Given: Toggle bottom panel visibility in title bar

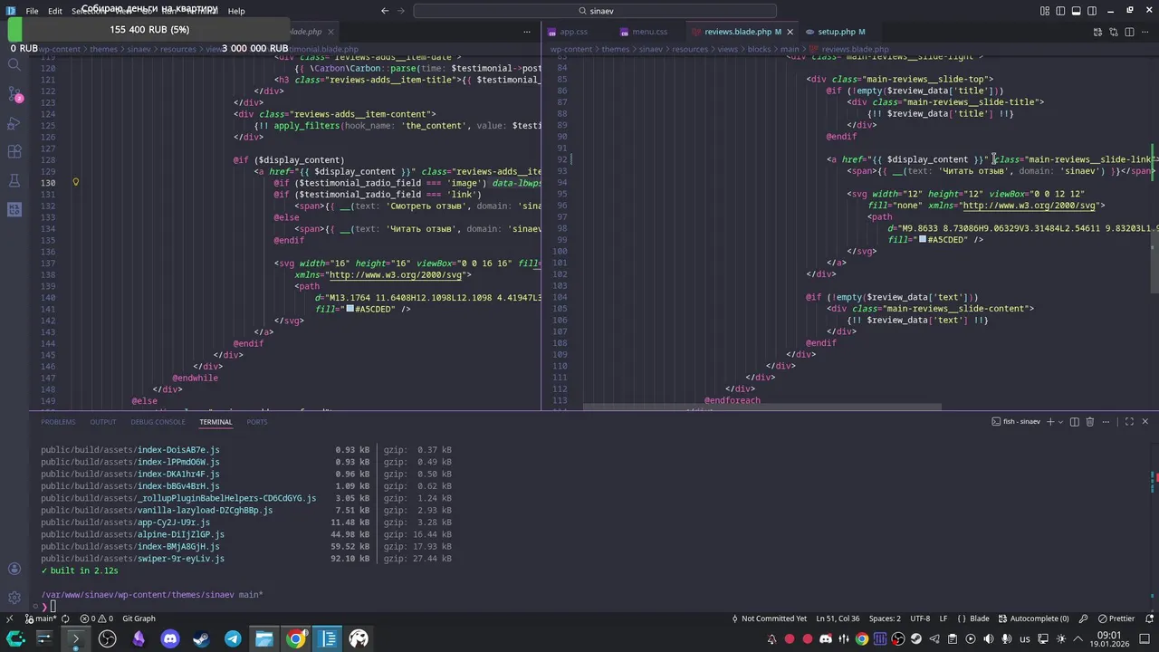Looking at the screenshot, I should coord(1076,11).
